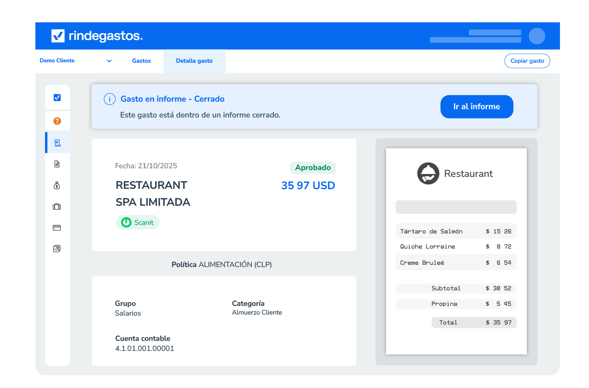589x388 pixels.
Task: Expand the Demo Cliente dropdown chevron
Action: [109, 61]
